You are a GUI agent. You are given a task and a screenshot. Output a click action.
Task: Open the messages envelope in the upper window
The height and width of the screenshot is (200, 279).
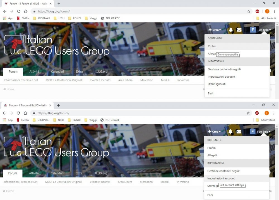point(239,30)
